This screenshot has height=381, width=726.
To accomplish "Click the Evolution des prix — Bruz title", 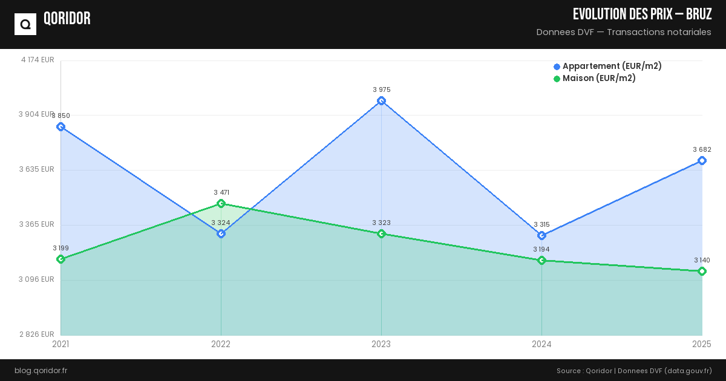I will pos(642,15).
